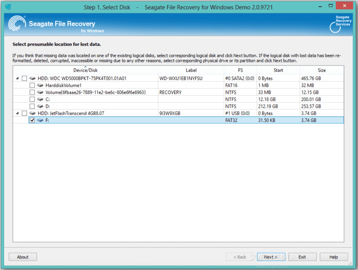Viewport: 358px width, 270px height.
Task: Sort by the Device/Disk column header
Action: 85,70
